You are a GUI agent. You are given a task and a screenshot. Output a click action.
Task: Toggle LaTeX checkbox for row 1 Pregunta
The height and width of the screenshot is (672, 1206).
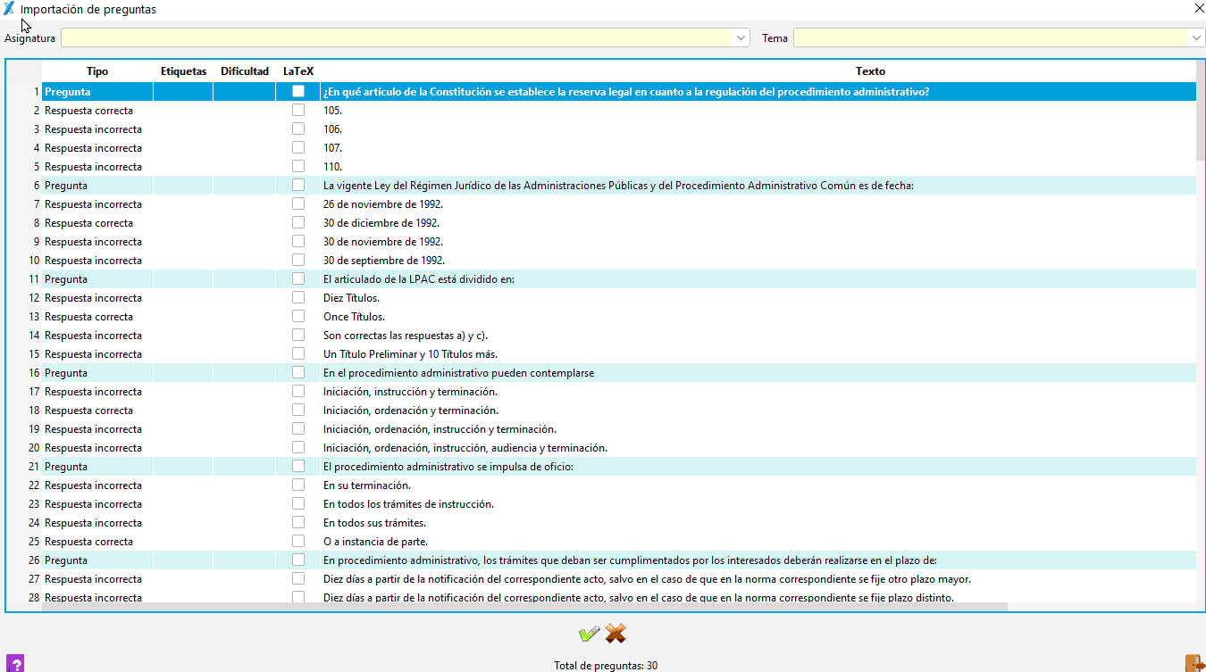coord(298,91)
